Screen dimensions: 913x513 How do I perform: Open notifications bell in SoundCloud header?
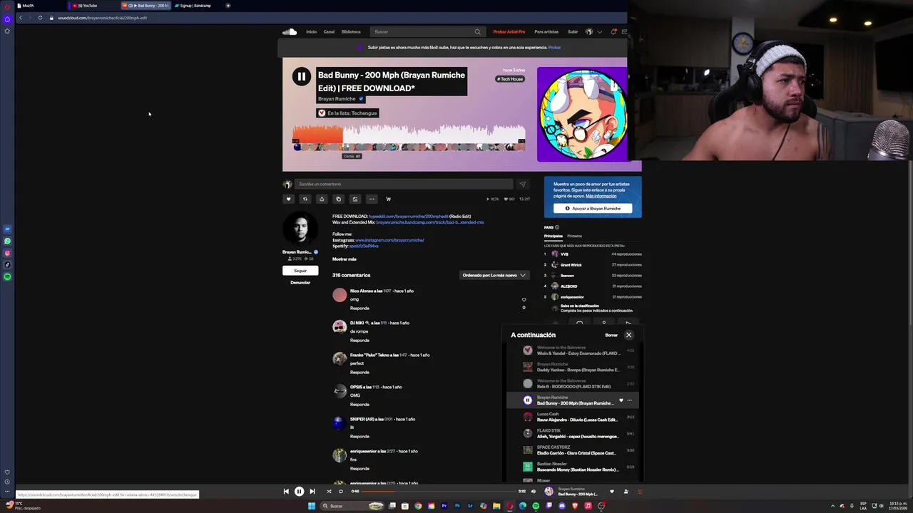click(x=613, y=31)
